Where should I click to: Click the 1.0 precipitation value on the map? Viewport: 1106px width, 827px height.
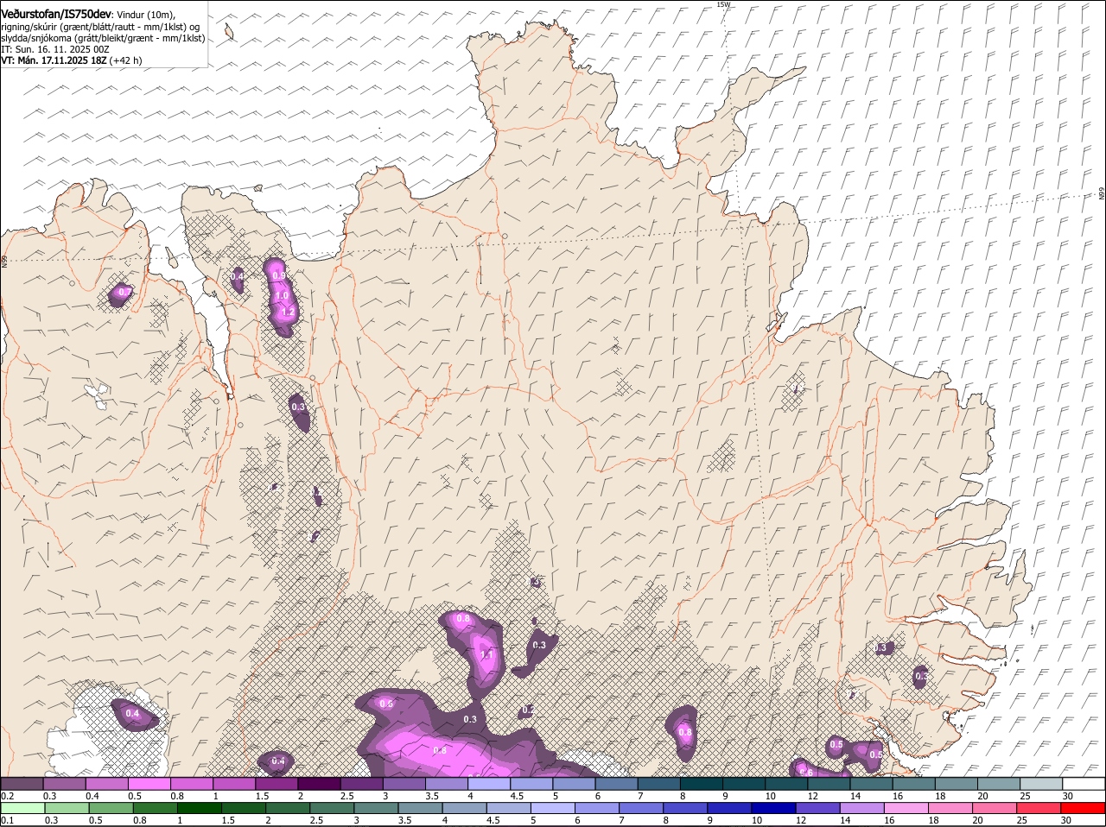pos(282,295)
